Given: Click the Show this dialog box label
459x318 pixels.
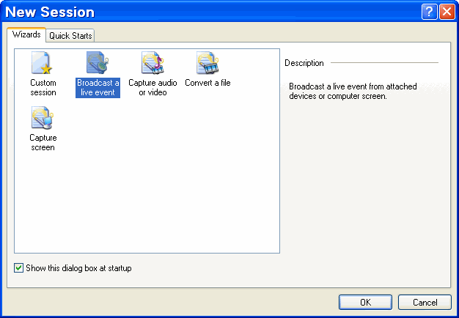Looking at the screenshot, I should tap(78, 268).
